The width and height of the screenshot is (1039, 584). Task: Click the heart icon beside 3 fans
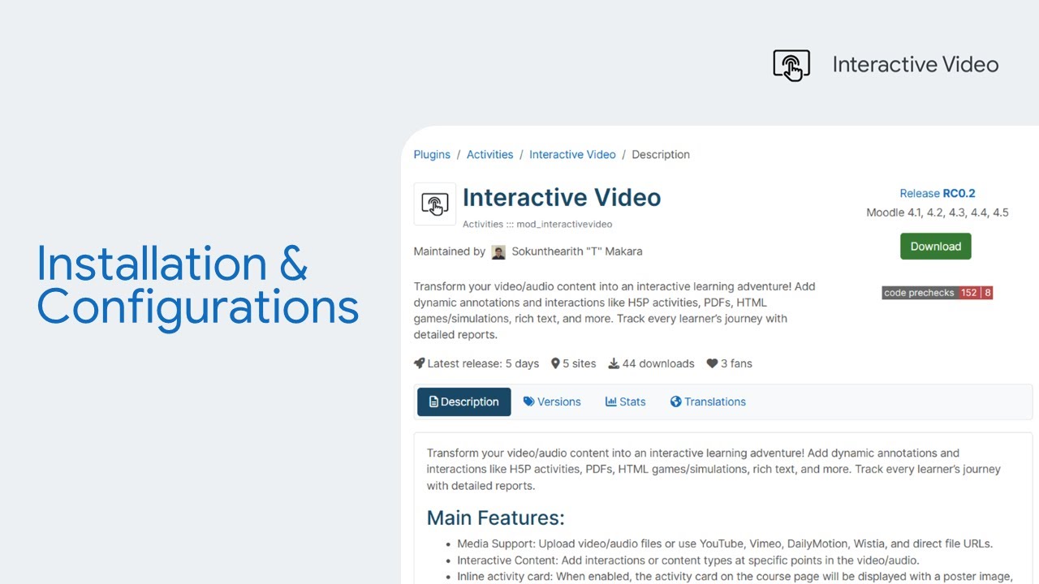(712, 363)
